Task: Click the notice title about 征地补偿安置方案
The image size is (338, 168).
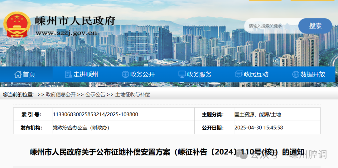Action: 167,152
